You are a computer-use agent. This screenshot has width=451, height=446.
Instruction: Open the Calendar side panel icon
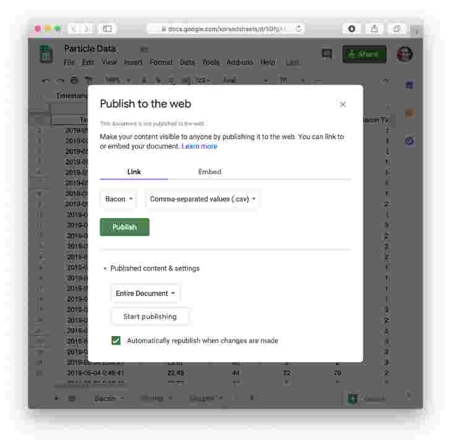click(410, 85)
